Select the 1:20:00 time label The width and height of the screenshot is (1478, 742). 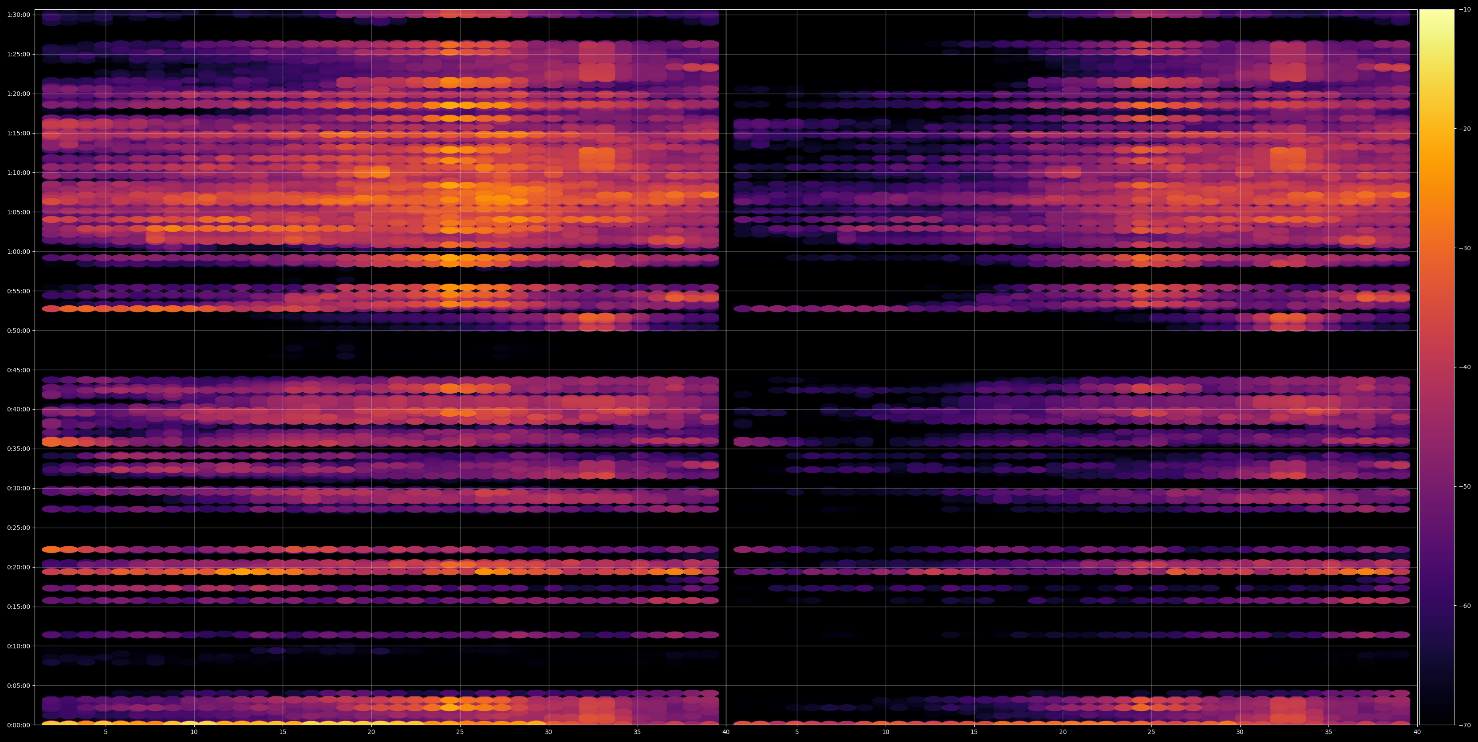18,94
